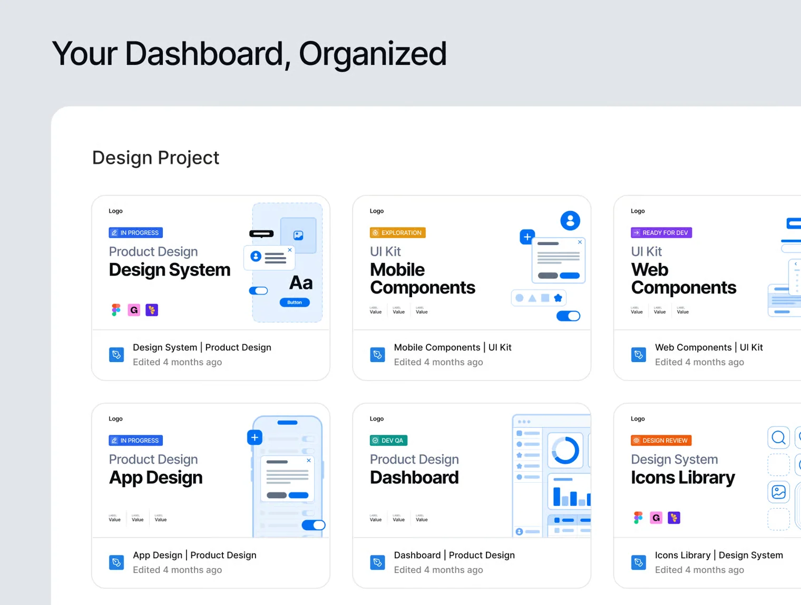
Task: Open the Design System | Product Design file link
Action: 202,347
